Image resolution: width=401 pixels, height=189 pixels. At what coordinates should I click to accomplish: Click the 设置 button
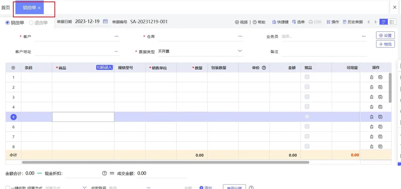click(385, 35)
